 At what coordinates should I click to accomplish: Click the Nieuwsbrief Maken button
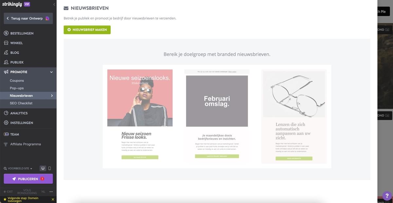87,30
